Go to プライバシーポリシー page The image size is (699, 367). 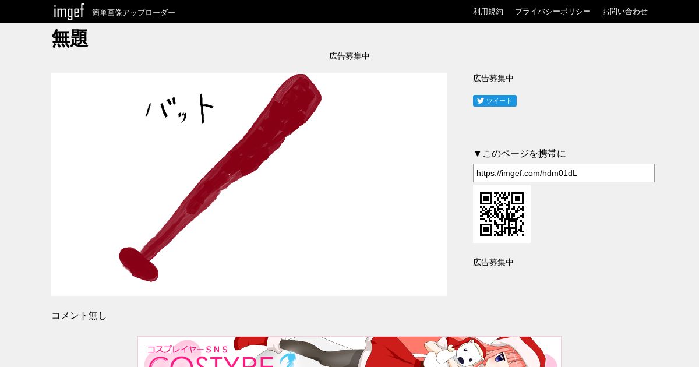coord(553,12)
